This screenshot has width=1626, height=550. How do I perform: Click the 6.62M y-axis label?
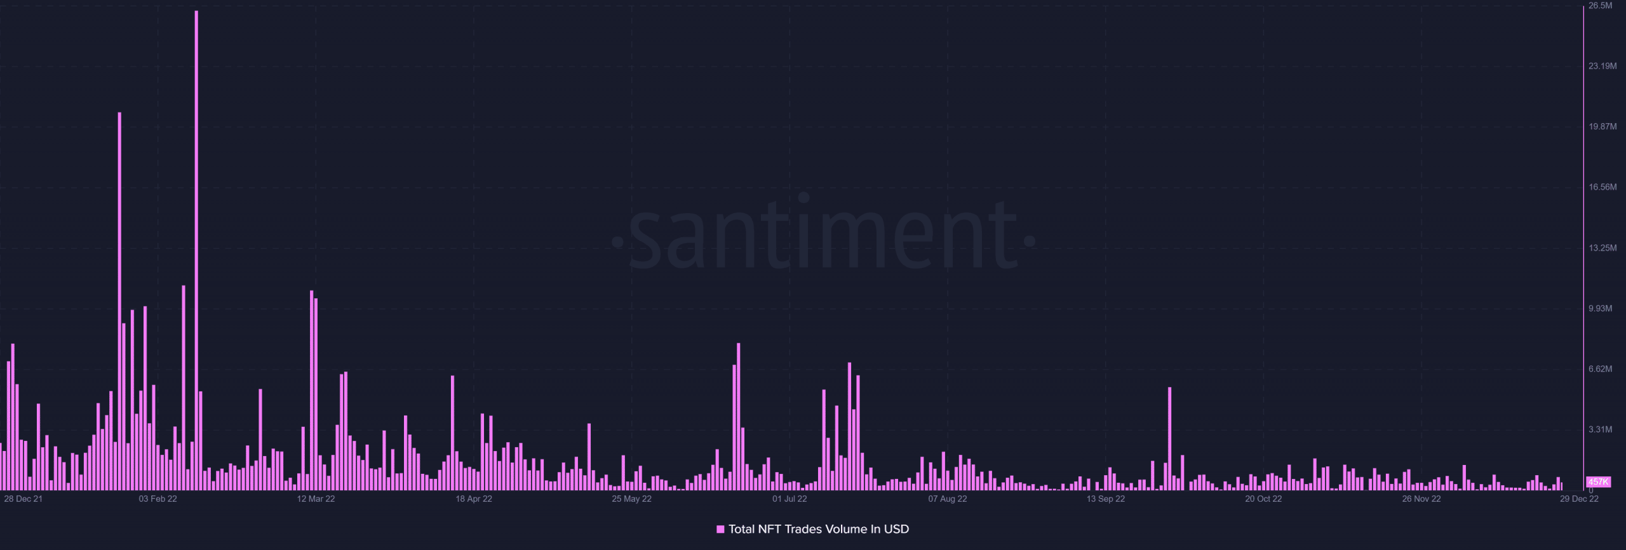(x=1600, y=369)
